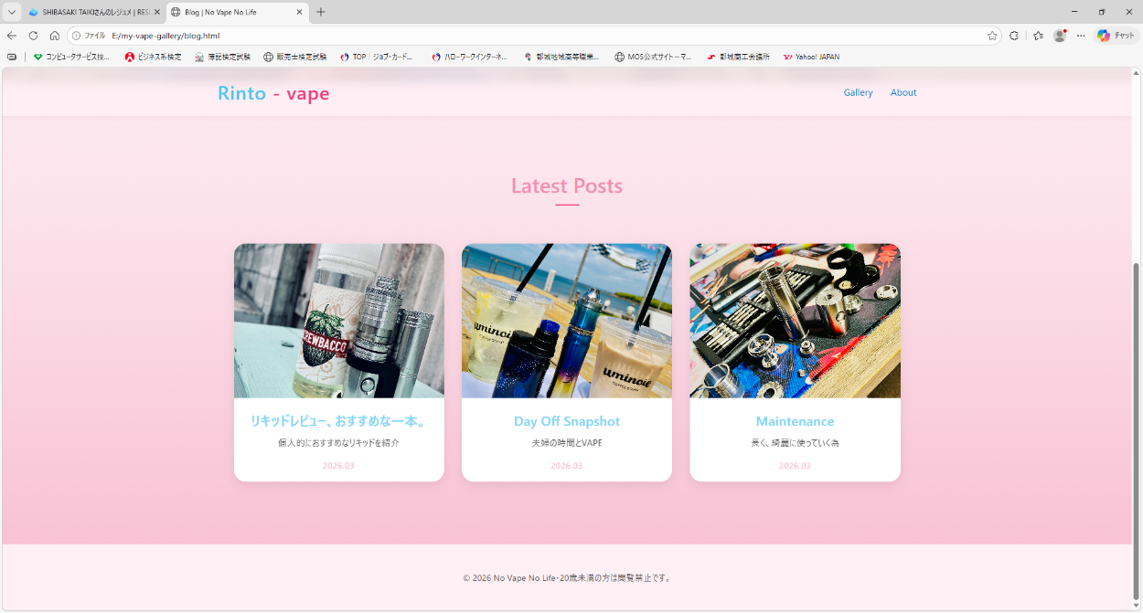Open the user profile avatar icon
This screenshot has width=1143, height=613.
point(1060,36)
